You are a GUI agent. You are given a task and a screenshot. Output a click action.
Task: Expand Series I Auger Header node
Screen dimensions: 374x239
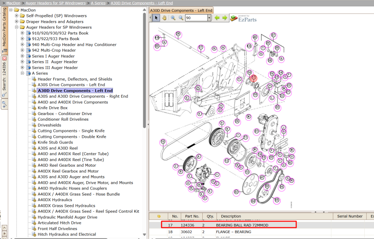(22, 56)
